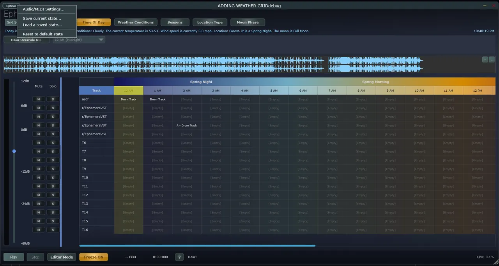Mute track T6
Screen dimensions: 499x266
38,143
